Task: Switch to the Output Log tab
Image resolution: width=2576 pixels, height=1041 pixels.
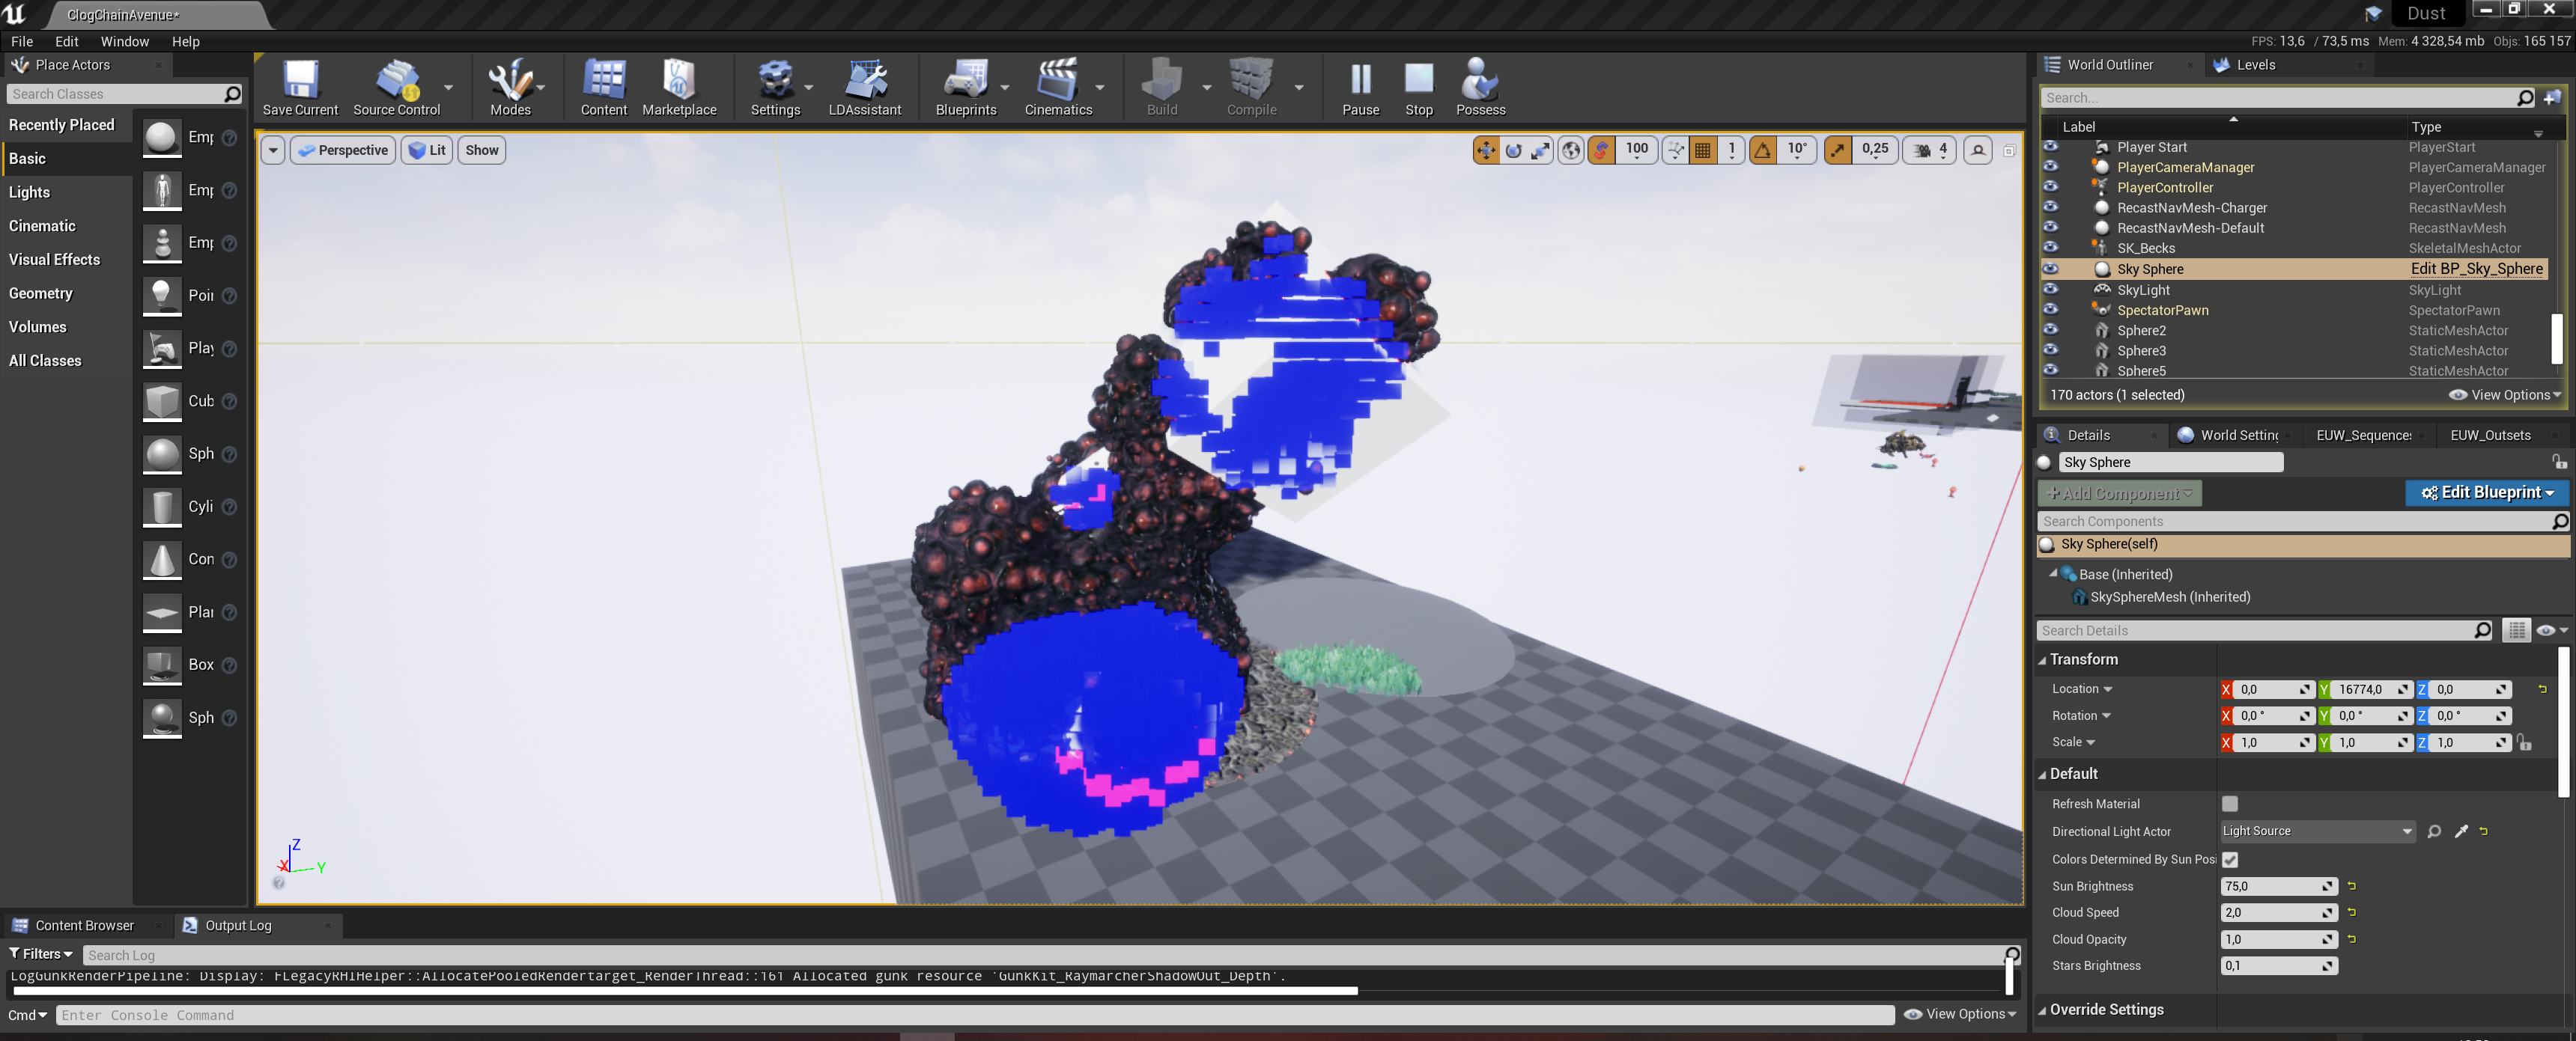Action: (x=238, y=926)
